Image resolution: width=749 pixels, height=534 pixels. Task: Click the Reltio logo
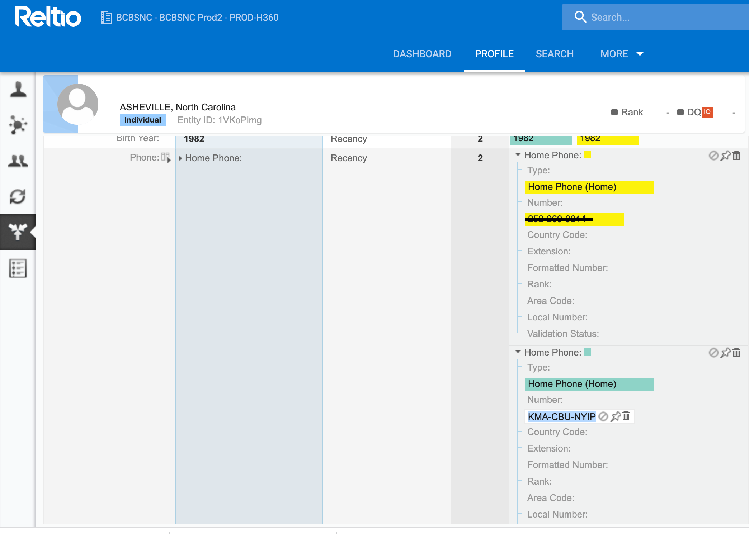tap(48, 16)
